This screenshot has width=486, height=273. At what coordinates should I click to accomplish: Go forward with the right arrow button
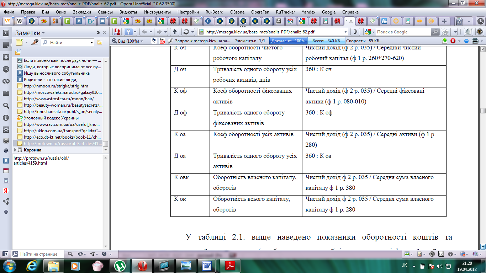point(159,32)
